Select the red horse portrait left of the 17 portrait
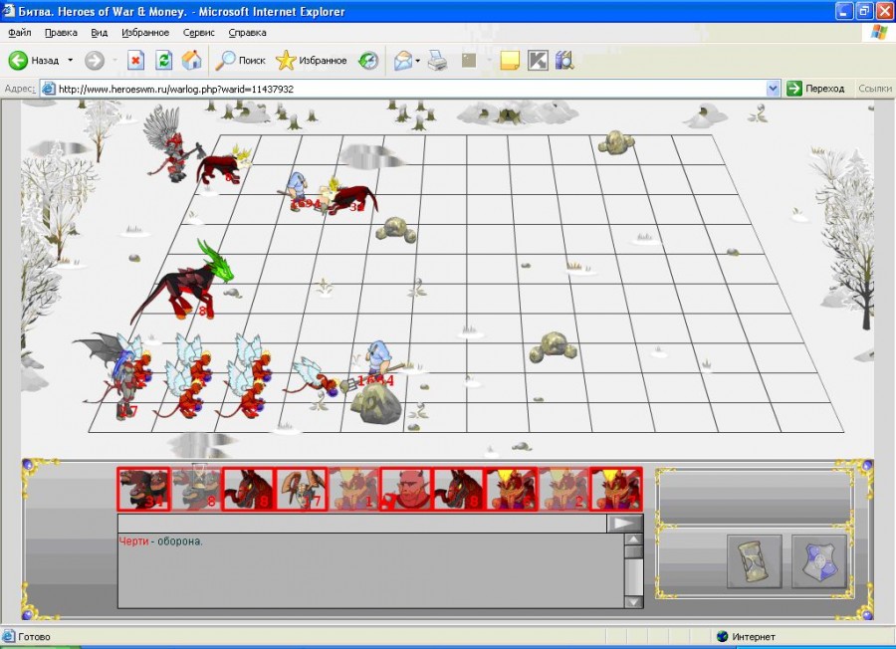This screenshot has height=649, width=896. tap(249, 489)
